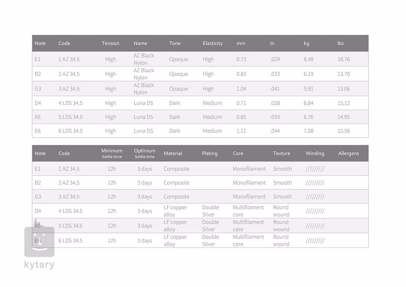406x287 pixels.
Task: Click the Texture column header
Action: pyautogui.click(x=282, y=154)
